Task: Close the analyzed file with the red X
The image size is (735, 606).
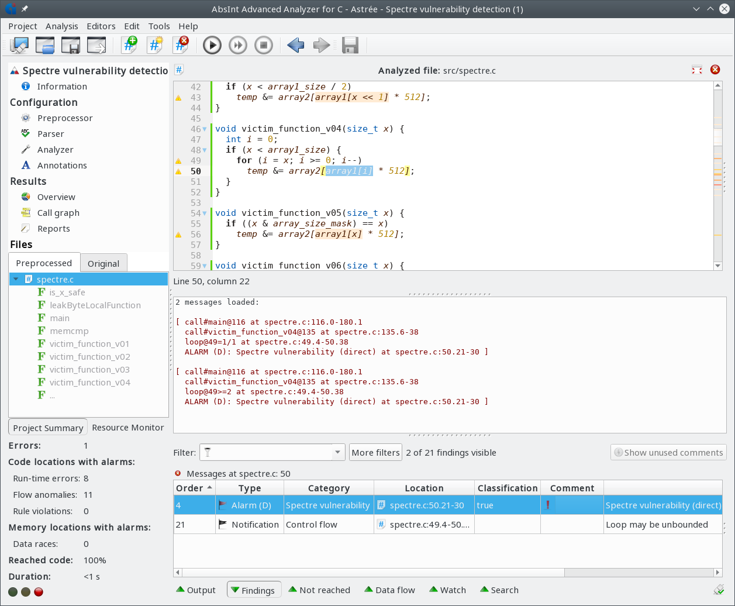Action: [x=715, y=70]
